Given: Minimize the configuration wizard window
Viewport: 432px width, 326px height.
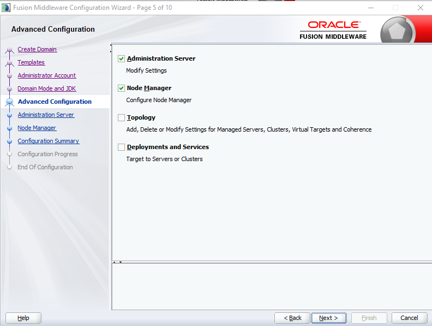Looking at the screenshot, I should pos(371,8).
